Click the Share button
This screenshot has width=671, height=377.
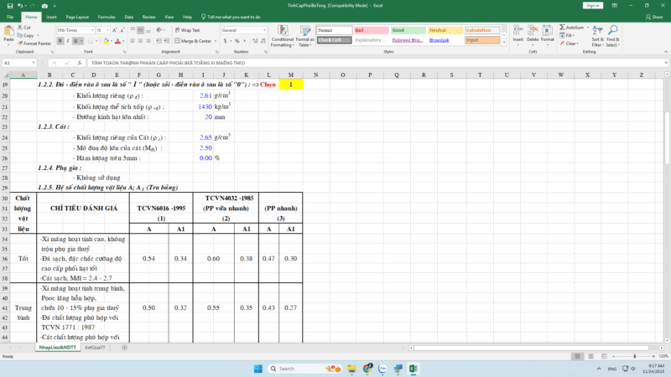click(x=655, y=16)
